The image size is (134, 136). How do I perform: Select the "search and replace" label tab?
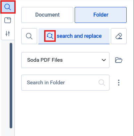(79, 36)
